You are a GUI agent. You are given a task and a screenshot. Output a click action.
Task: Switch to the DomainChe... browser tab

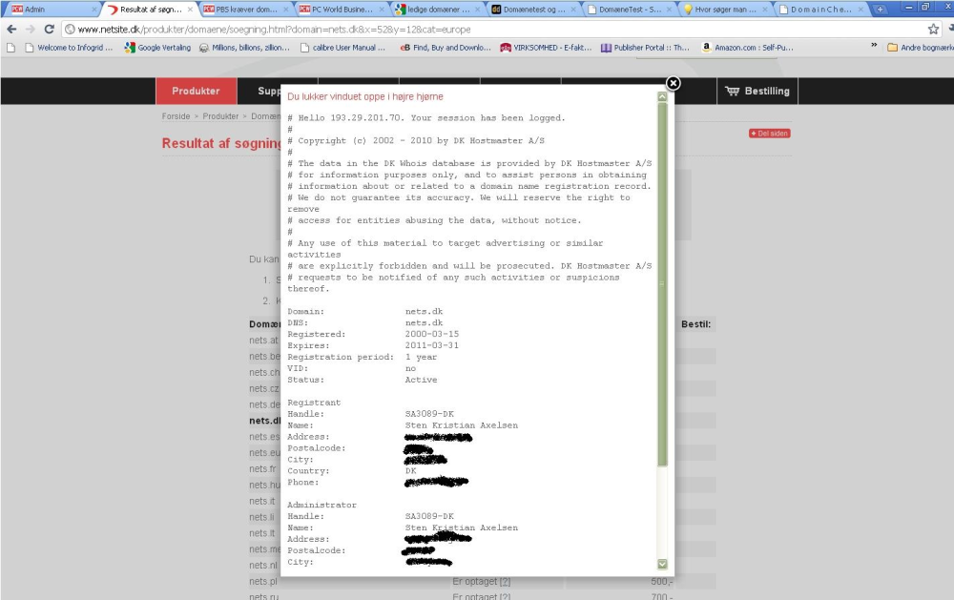coord(820,10)
